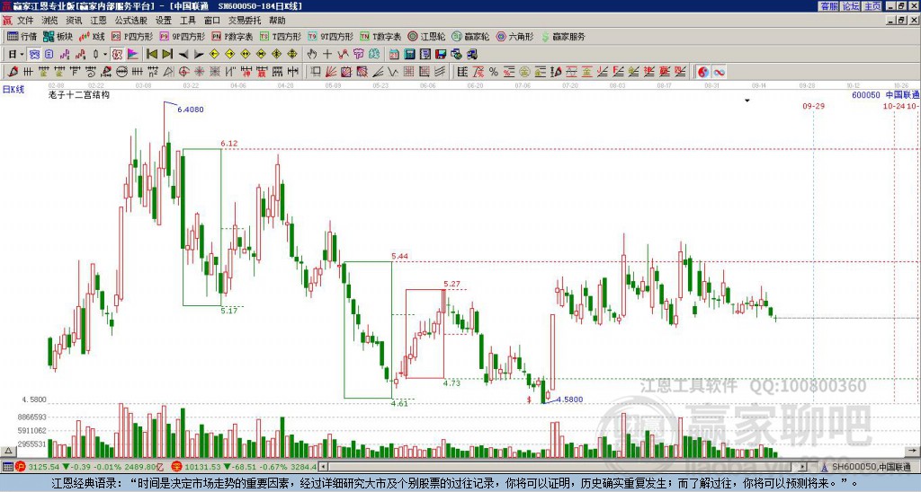Screen dimensions: 921x492
Task: Open the 9P四方形 tool
Action: [x=182, y=36]
